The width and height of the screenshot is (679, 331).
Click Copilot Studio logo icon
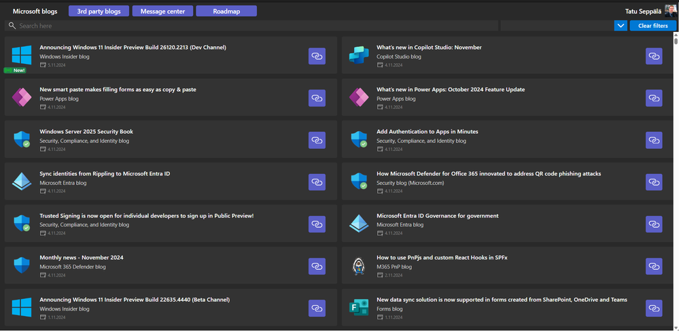[359, 54]
